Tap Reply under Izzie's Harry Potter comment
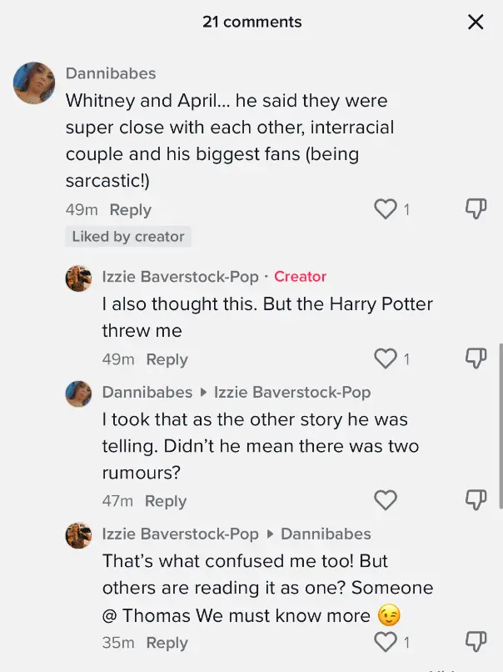This screenshot has width=503, height=672. [x=167, y=359]
